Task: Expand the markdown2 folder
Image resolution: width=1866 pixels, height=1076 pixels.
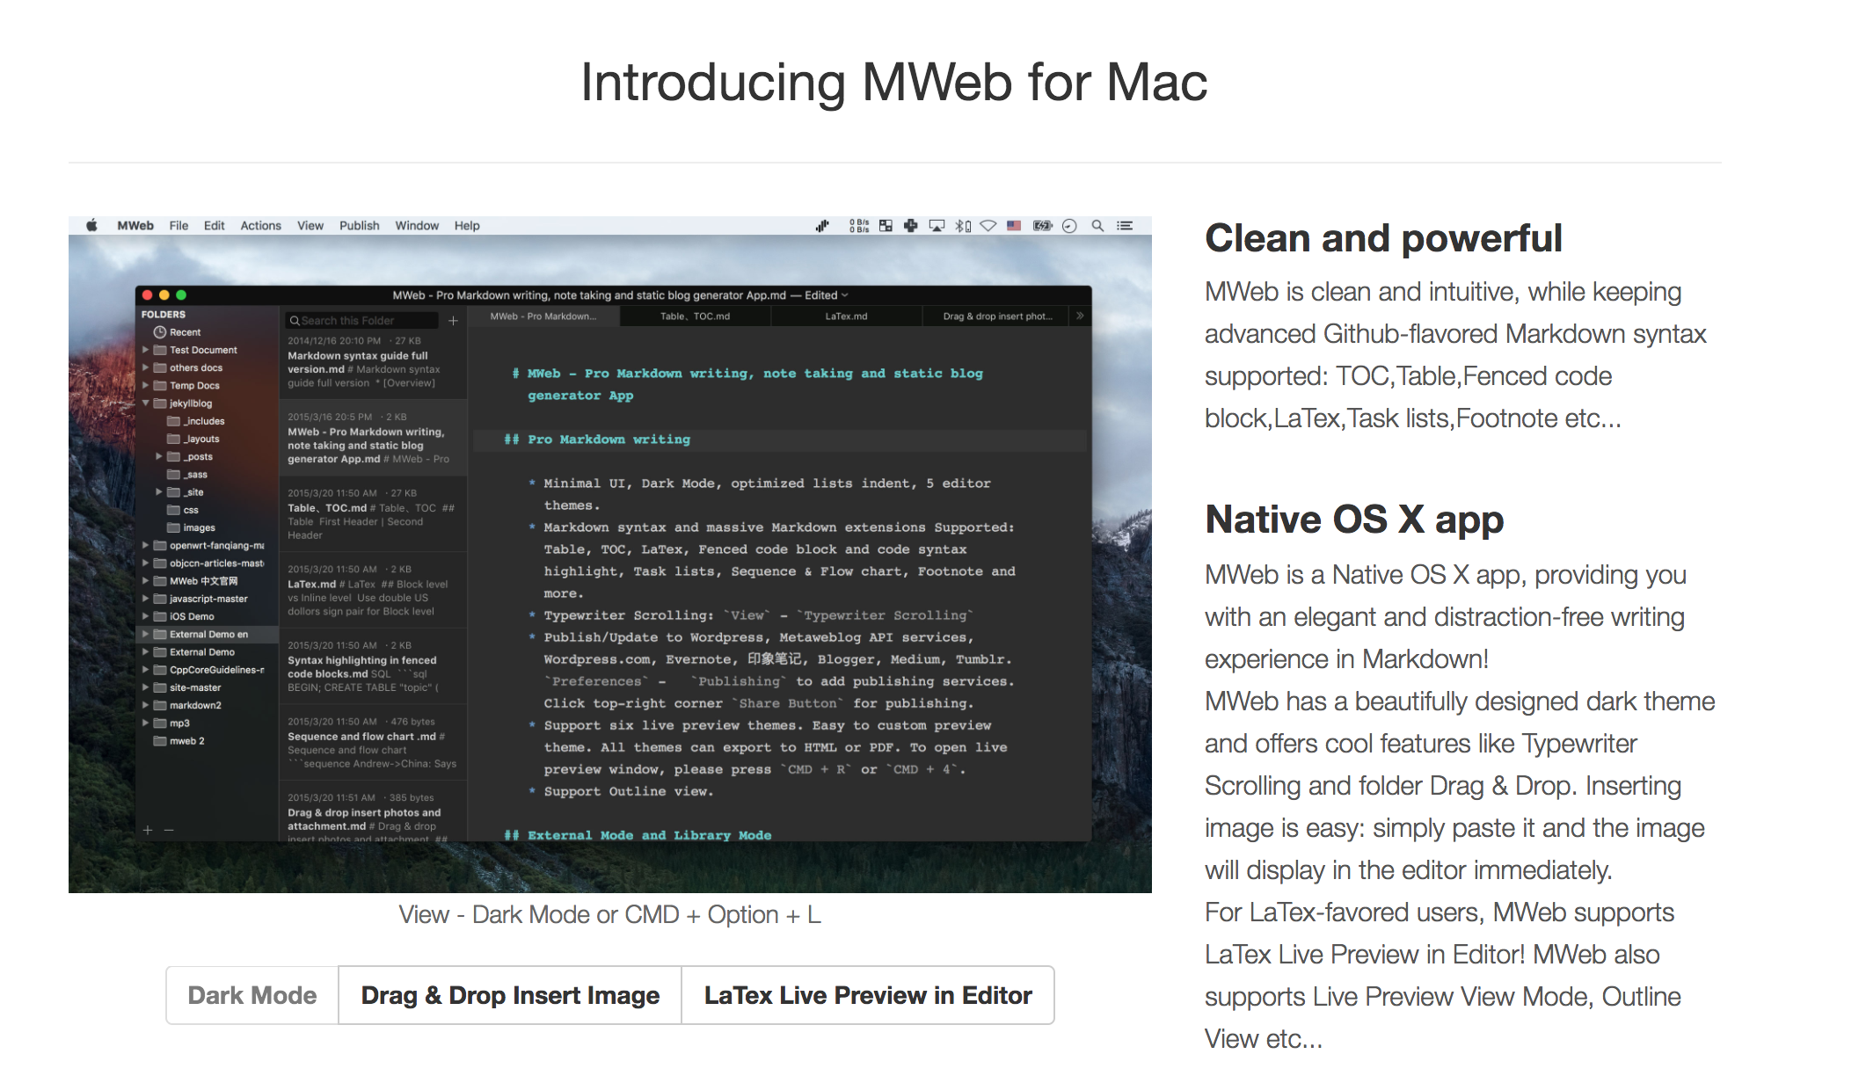Action: tap(146, 705)
